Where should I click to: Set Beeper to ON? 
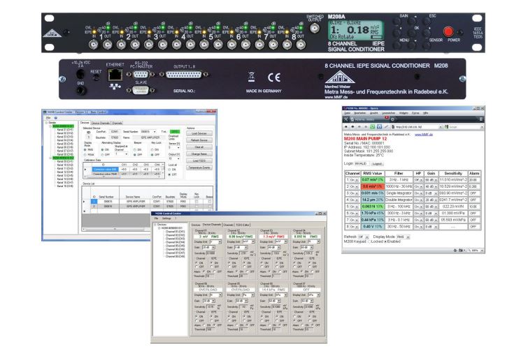[x=135, y=149]
